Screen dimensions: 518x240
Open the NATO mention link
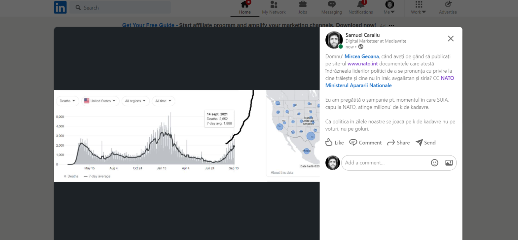(447, 78)
